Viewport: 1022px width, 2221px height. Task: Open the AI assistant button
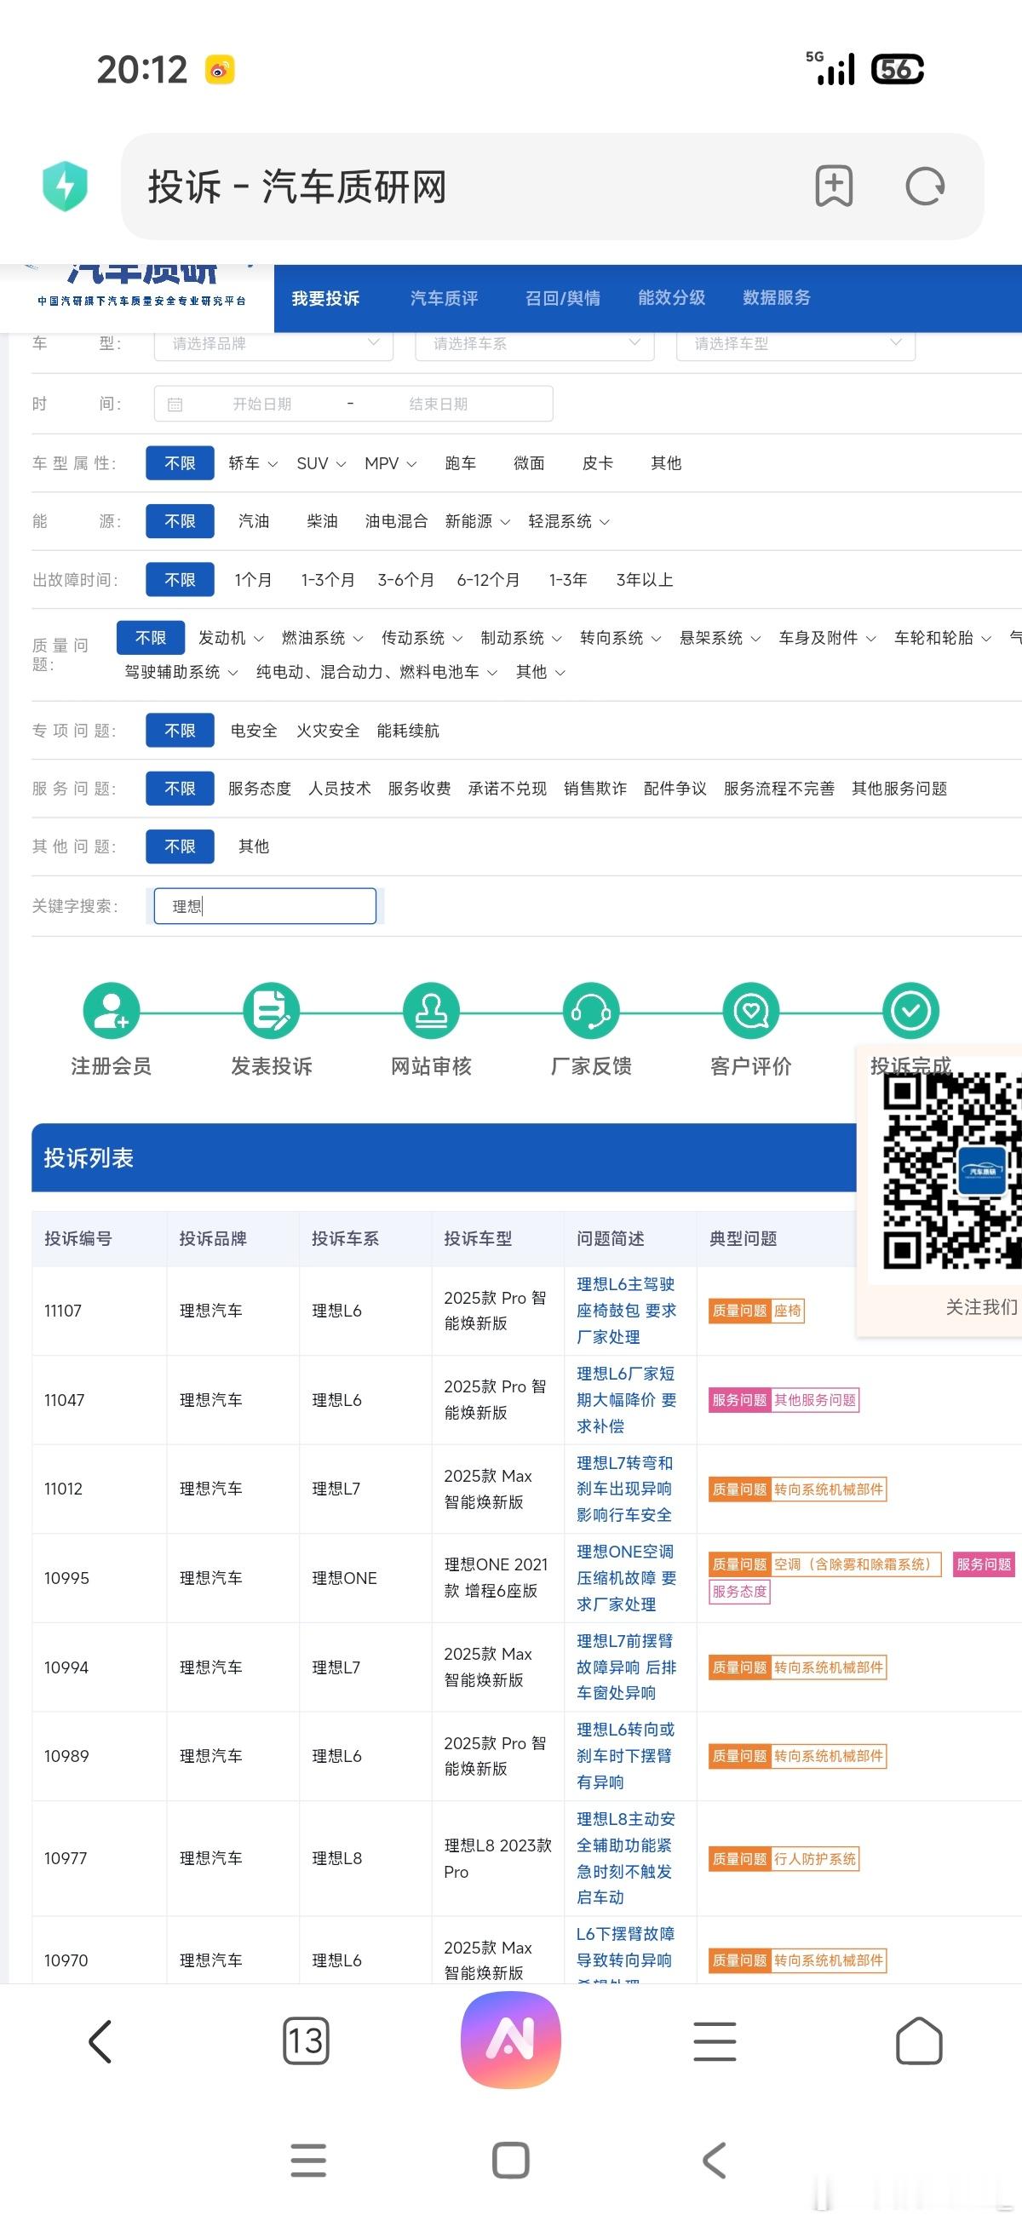(510, 2040)
